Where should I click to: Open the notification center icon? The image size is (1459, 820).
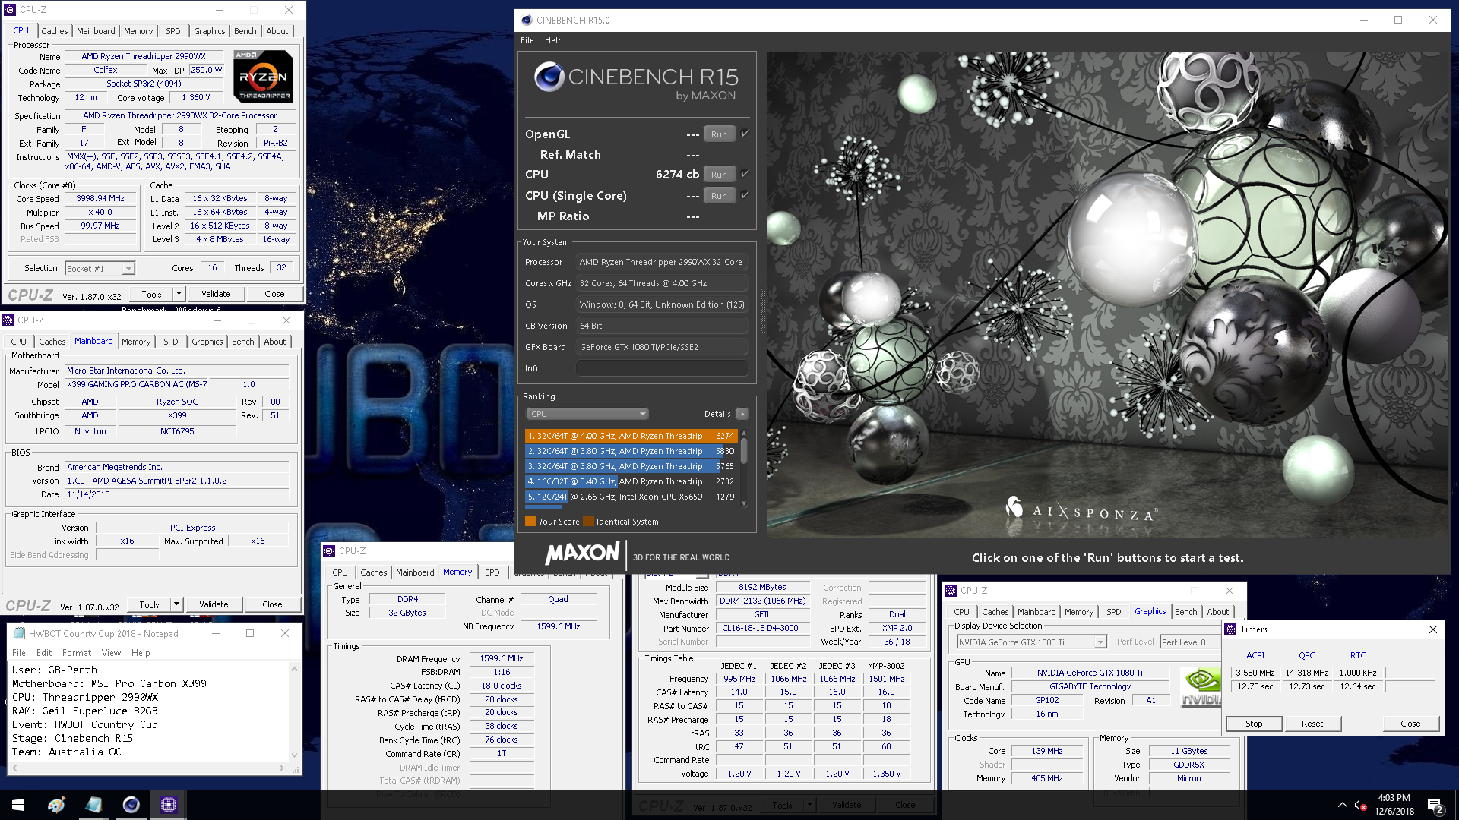[1435, 806]
